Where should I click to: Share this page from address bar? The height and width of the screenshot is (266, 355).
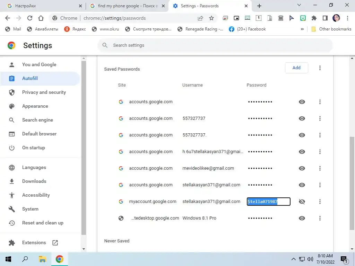(x=200, y=18)
